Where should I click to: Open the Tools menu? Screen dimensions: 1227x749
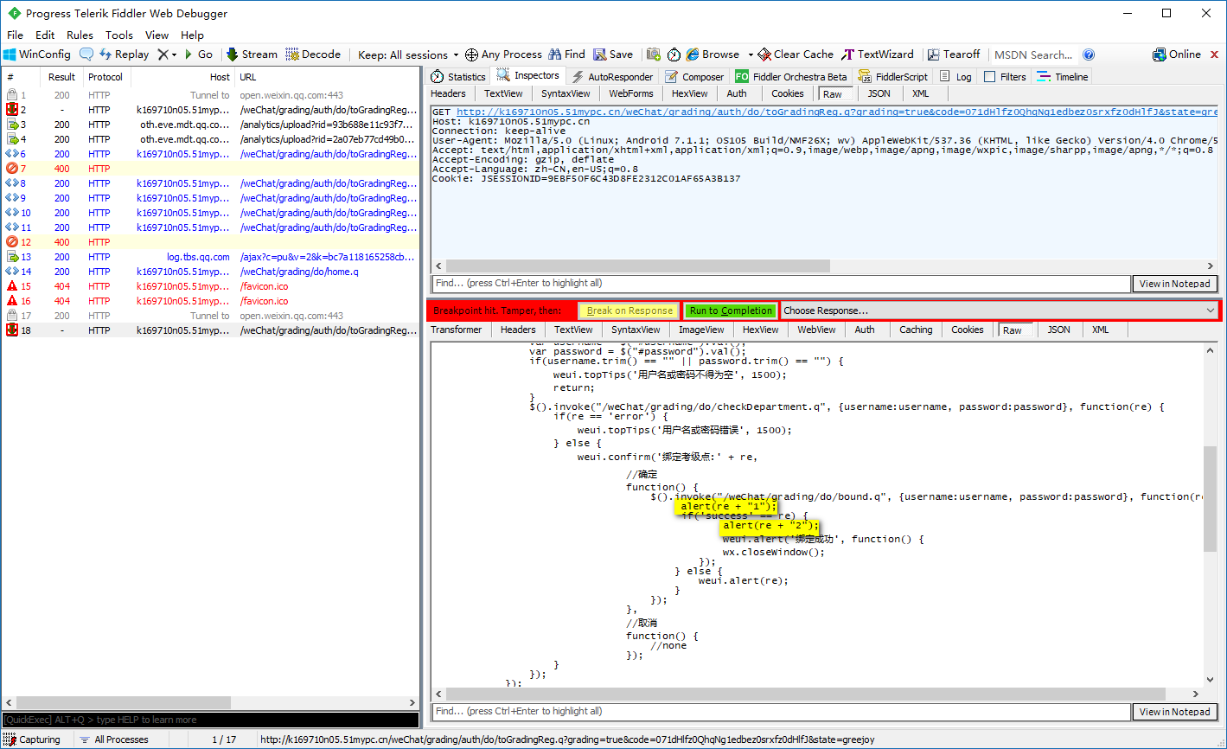pos(119,35)
